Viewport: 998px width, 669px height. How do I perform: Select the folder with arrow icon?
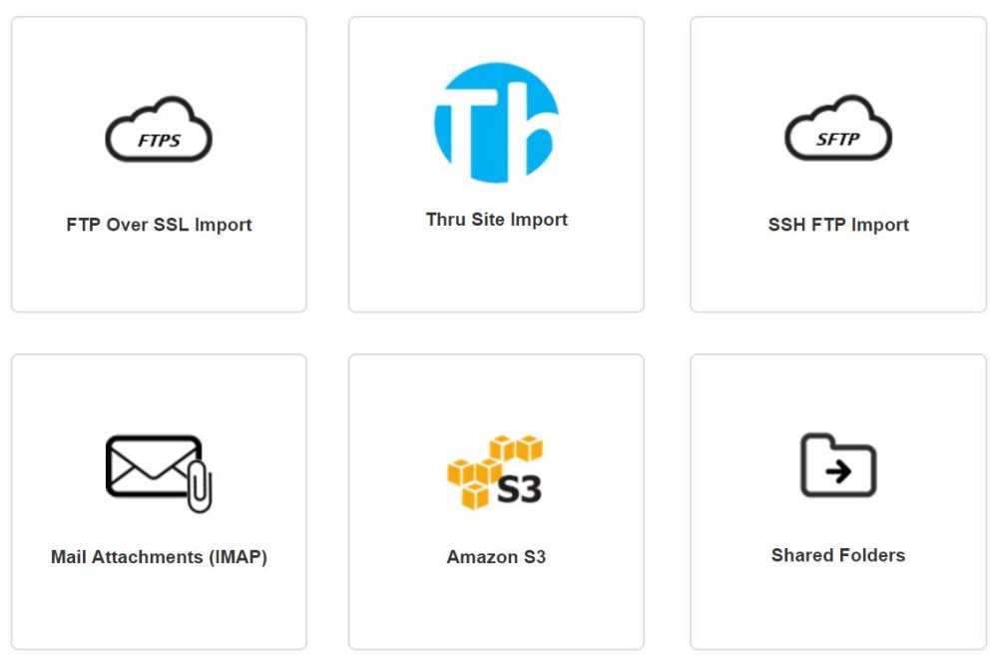838,465
